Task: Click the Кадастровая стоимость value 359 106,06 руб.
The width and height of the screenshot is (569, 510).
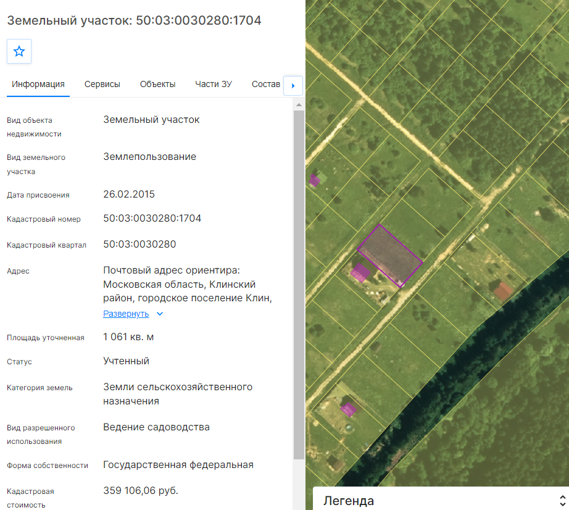Action: [141, 491]
